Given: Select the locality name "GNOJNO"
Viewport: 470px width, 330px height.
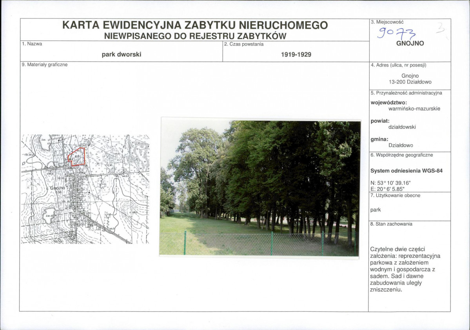Looking at the screenshot, I should coord(410,43).
